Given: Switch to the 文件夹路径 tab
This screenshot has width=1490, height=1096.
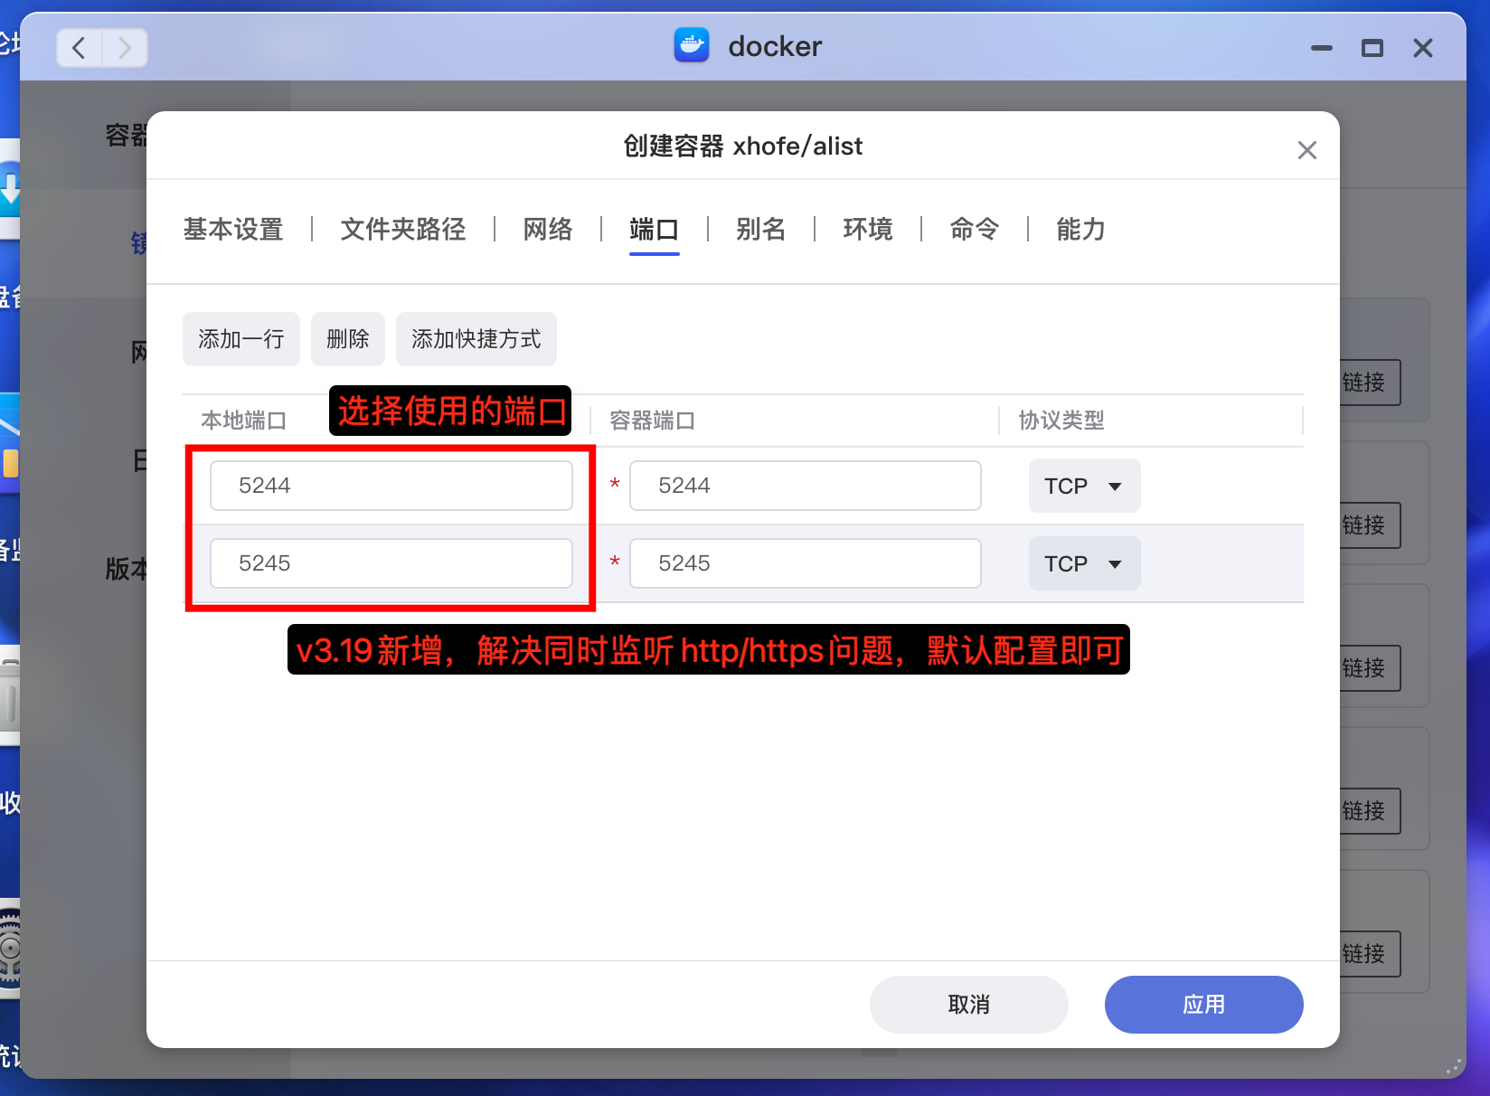Looking at the screenshot, I should 403,230.
